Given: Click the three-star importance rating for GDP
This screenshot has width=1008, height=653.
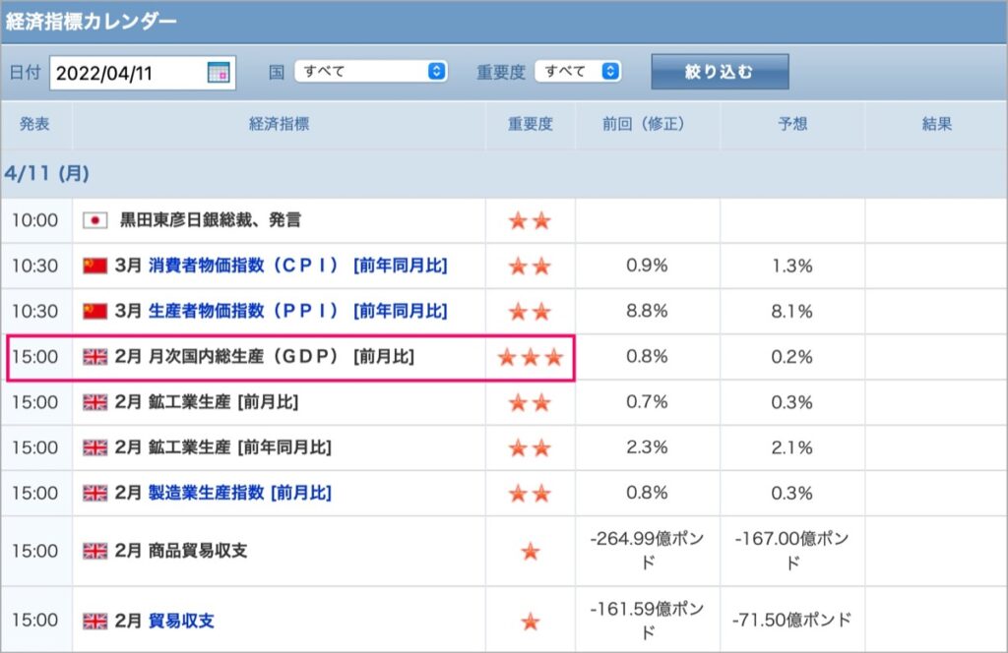Looking at the screenshot, I should tap(531, 357).
